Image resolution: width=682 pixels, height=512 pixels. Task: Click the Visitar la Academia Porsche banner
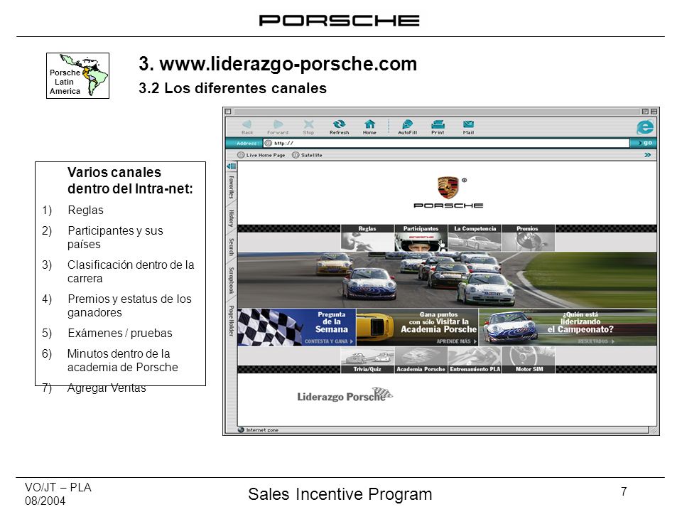[x=418, y=327]
